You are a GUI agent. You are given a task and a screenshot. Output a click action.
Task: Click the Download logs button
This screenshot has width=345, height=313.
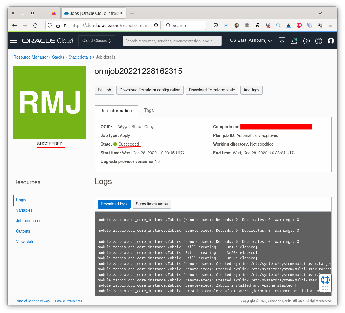tap(114, 204)
